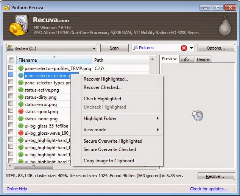The height and width of the screenshot is (196, 240).
Task: Select the status-good.png filename row
Action: pos(41,112)
